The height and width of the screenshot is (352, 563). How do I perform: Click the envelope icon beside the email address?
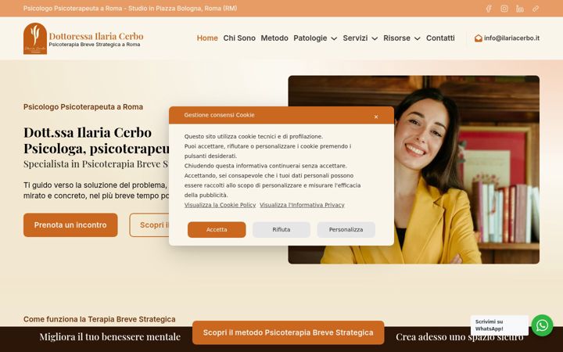(x=479, y=38)
